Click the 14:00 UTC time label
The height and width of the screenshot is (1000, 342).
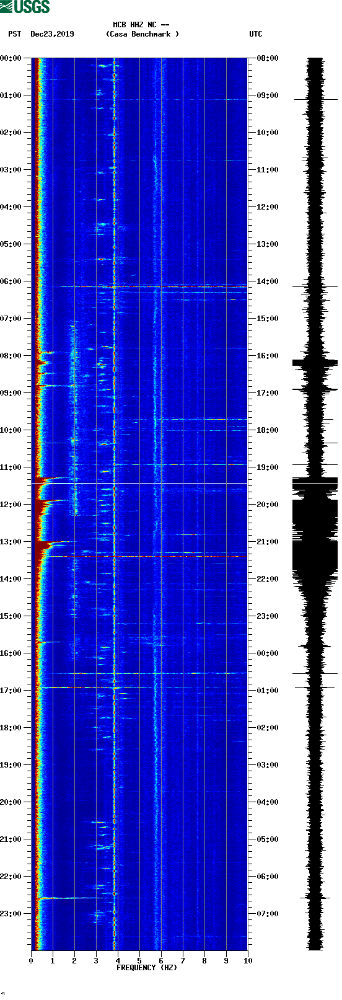point(268,281)
